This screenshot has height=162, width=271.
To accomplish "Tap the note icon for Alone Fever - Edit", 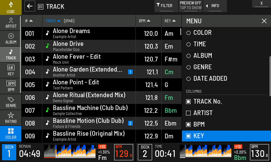I will pos(47,58).
